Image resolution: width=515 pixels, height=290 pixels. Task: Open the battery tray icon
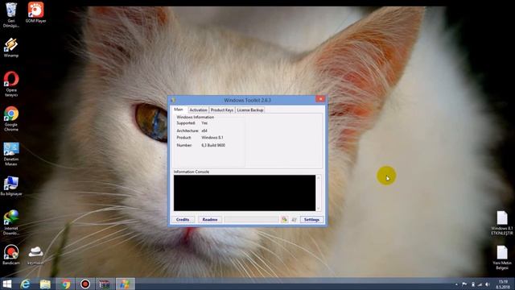coord(473,284)
